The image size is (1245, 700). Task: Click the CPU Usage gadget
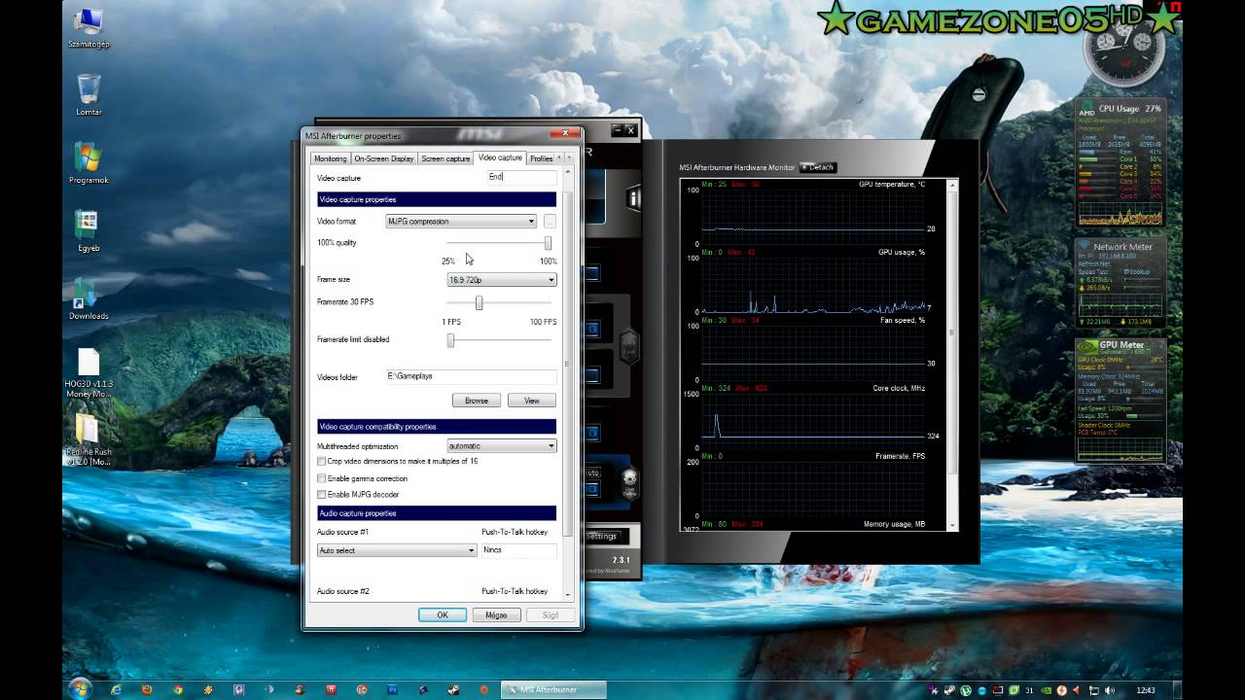tap(1120, 162)
